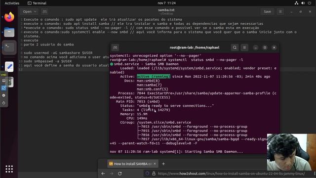Show Applications grid
Image resolution: width=316 pixels, height=178 pixels.
9,169
